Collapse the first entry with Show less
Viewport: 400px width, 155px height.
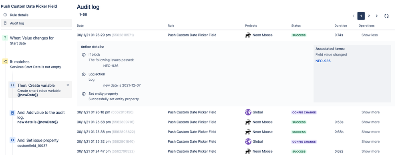370,35
